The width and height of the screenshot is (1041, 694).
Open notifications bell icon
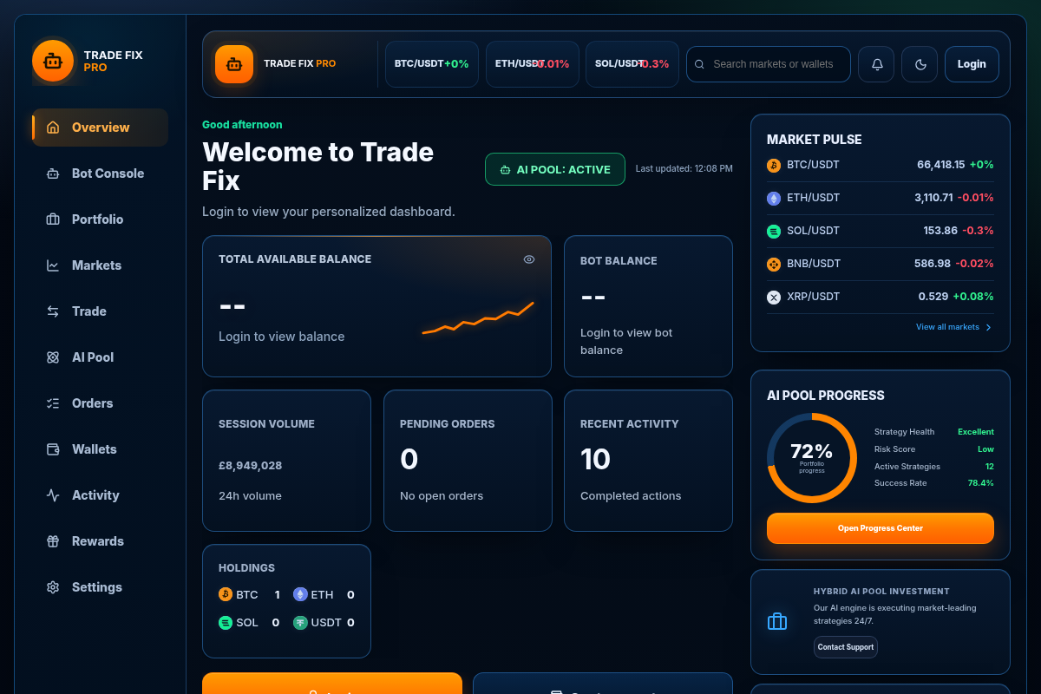(876, 64)
